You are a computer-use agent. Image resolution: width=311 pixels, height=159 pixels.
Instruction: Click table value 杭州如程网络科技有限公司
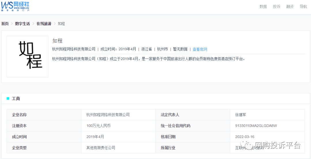pyautogui.click(x=108, y=115)
